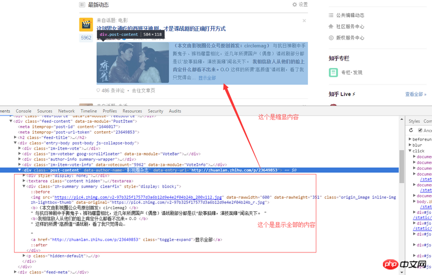Open the Network tab
Viewport: 432px width, 275px height.
pos(66,111)
